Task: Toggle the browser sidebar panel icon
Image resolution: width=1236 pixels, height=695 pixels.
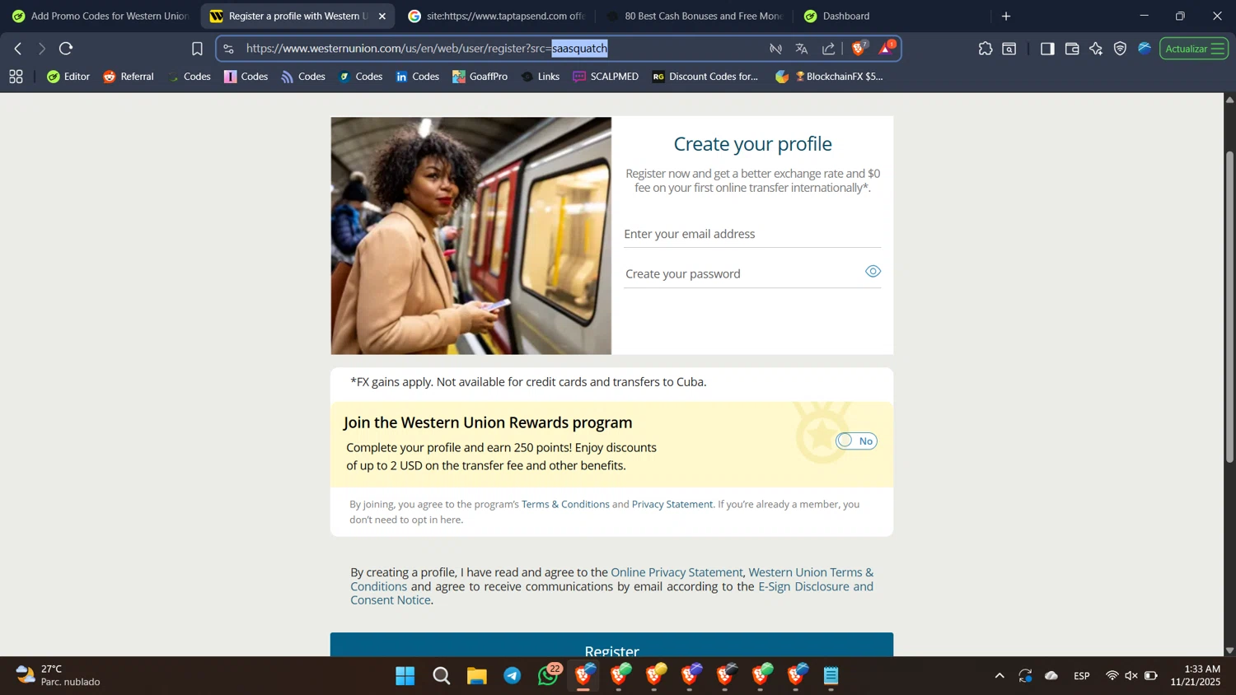Action: [x=1047, y=49]
